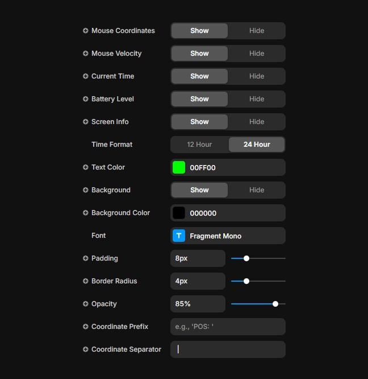Hide the Battery Level display

257,99
